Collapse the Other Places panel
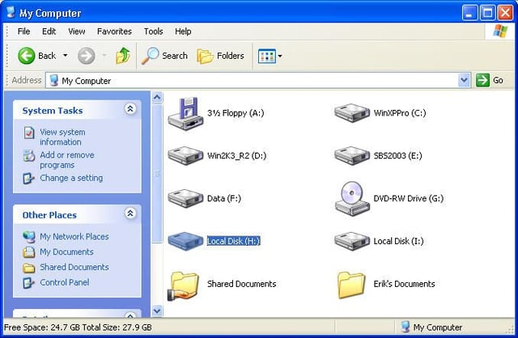This screenshot has height=338, width=518. pyautogui.click(x=130, y=213)
